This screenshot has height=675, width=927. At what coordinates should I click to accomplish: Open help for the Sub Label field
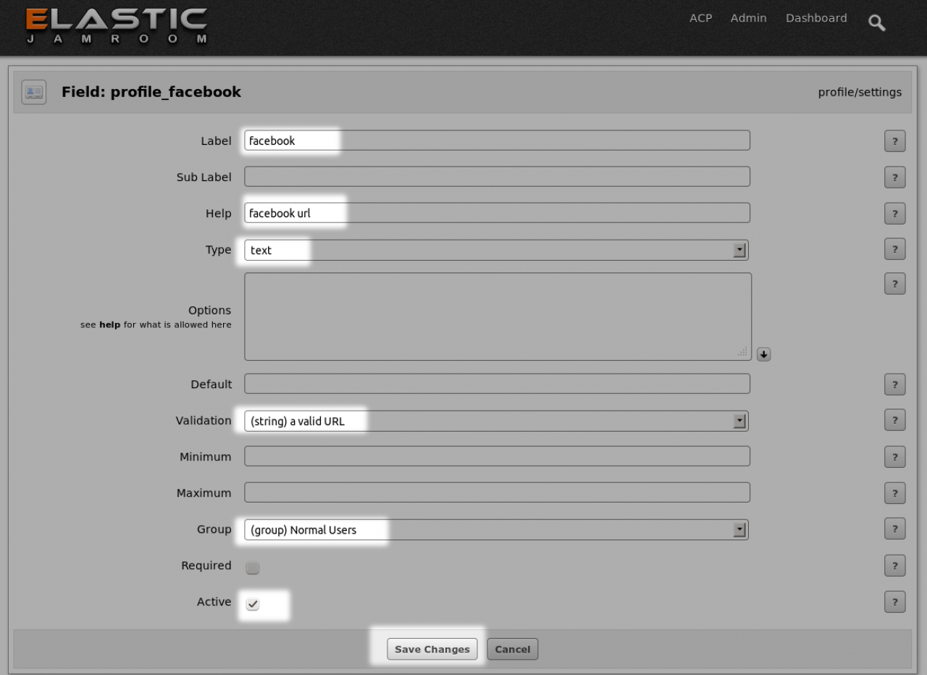tap(894, 177)
